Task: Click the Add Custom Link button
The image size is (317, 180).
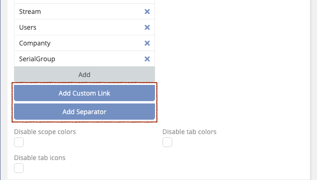Action: point(85,93)
